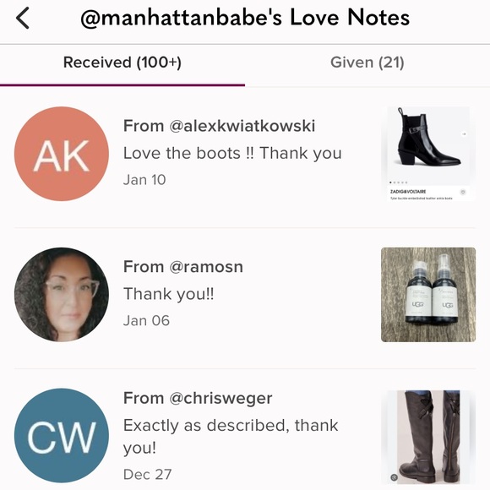Open UGG spray bottles listing thumbnail
This screenshot has width=490, height=490.
[x=428, y=295]
